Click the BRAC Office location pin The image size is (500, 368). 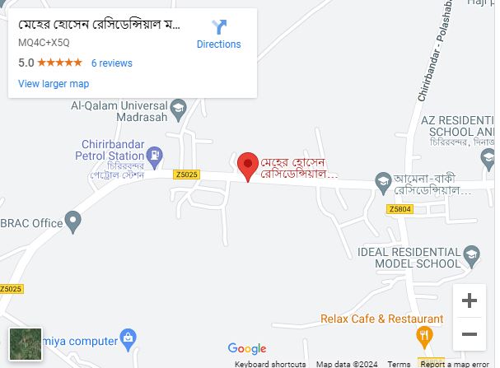coord(72,222)
